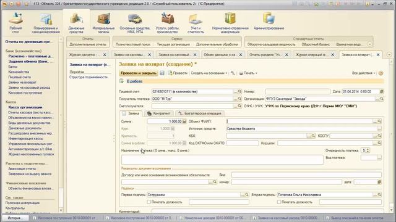Viewport: 396px width, 222px height.
Task: Open Банки item in sidebar
Action: pos(13,67)
